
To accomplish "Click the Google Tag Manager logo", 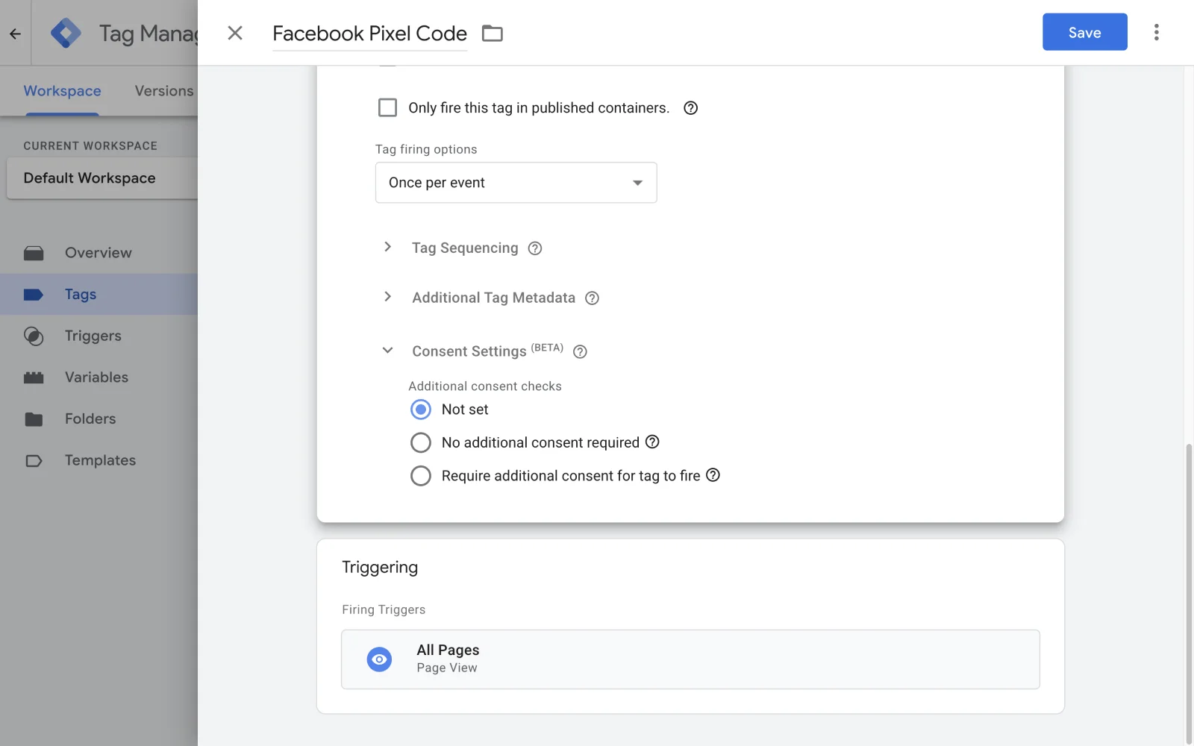I will tap(66, 33).
